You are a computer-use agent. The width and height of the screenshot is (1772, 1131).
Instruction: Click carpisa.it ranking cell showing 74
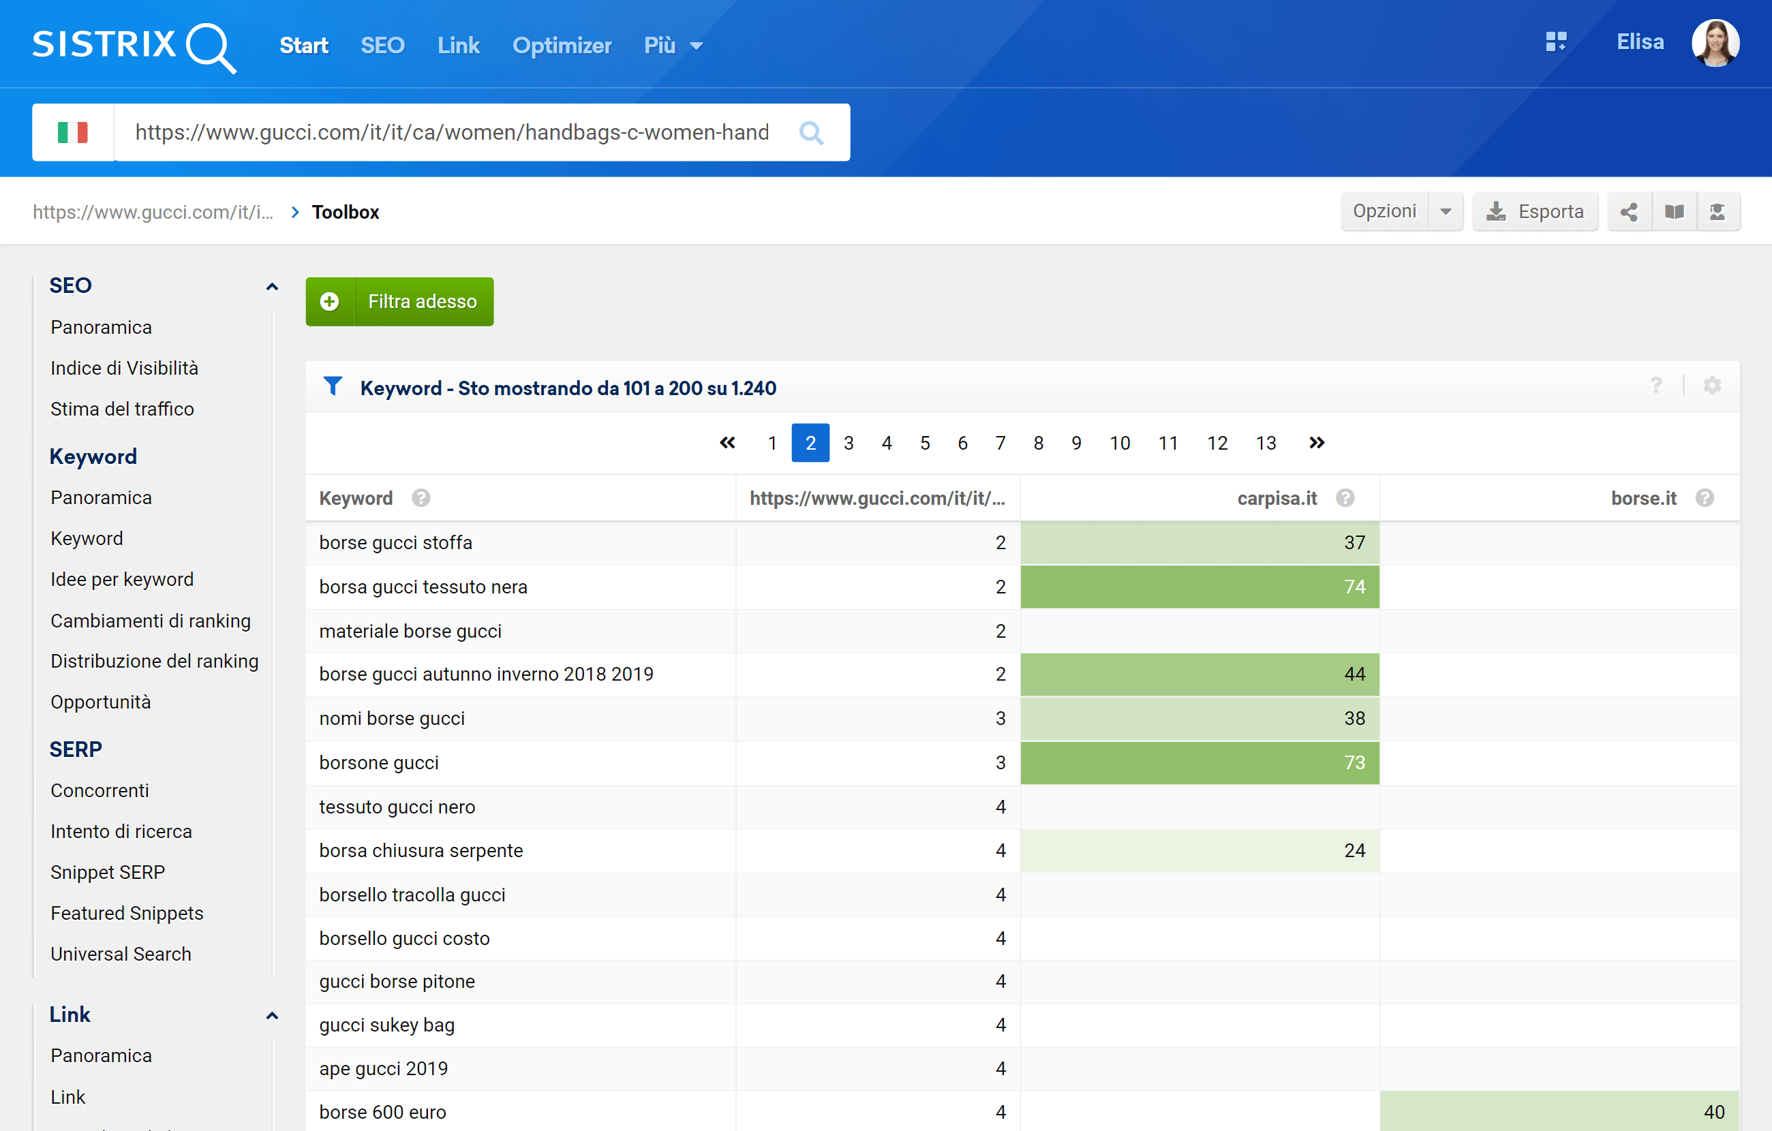pos(1200,587)
